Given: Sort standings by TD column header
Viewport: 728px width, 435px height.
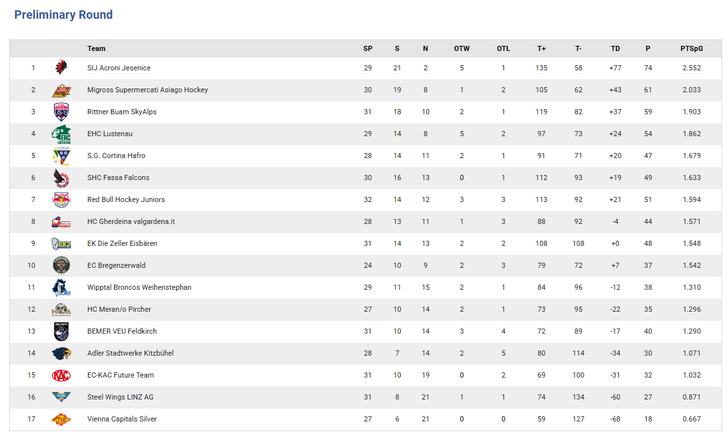Looking at the screenshot, I should pyautogui.click(x=615, y=48).
